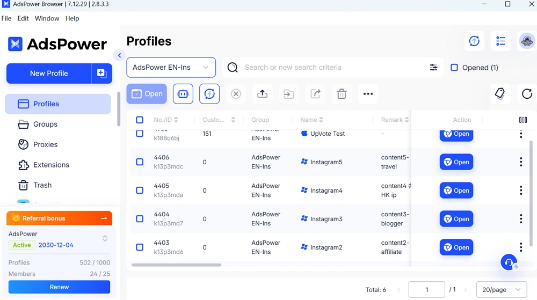Screen dimensions: 537x300
Task: Click the tag icon above the table
Action: [x=499, y=93]
